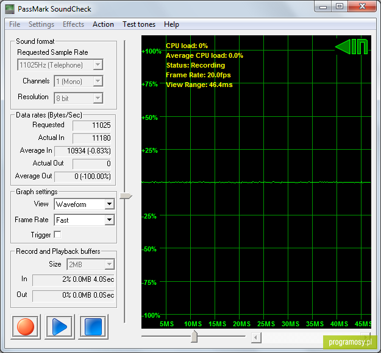The width and height of the screenshot is (381, 353).
Task: Click the Actual In value field
Action: pyautogui.click(x=91, y=138)
